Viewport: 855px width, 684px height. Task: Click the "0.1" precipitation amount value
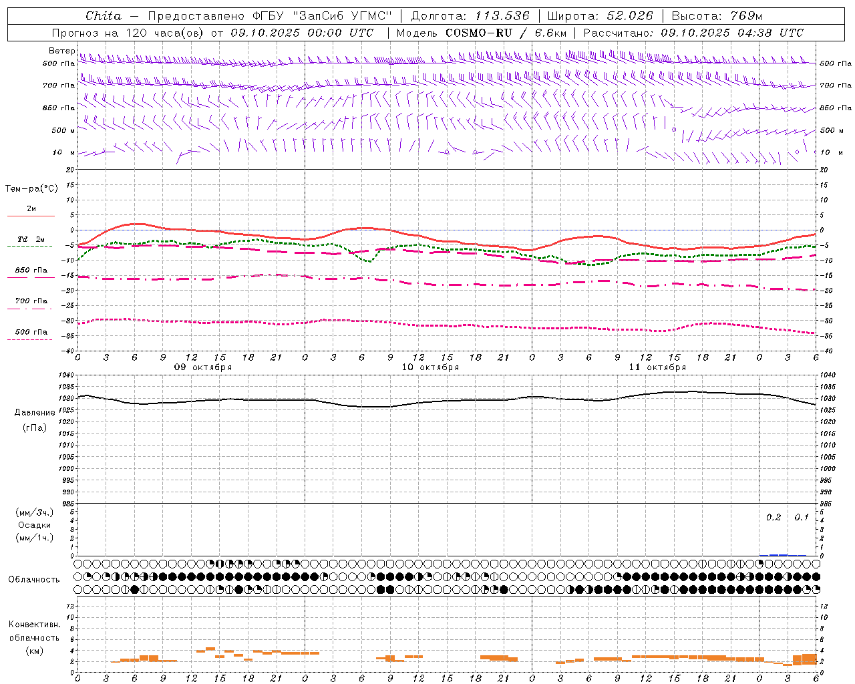pyautogui.click(x=802, y=518)
